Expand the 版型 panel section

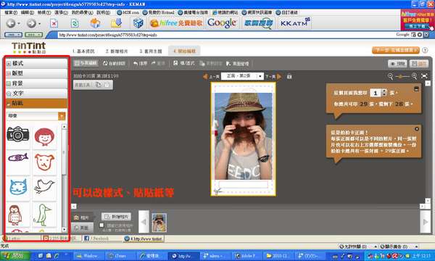[x=36, y=73]
